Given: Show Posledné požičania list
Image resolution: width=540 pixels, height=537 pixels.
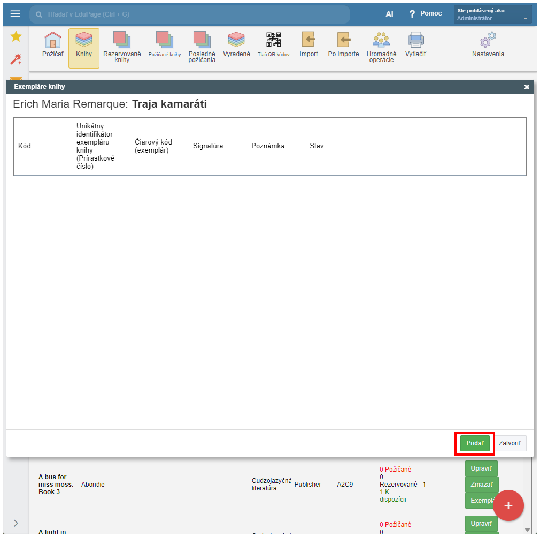Looking at the screenshot, I should [x=202, y=46].
